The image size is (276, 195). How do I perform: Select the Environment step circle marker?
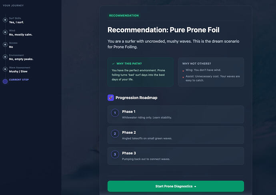5,57
